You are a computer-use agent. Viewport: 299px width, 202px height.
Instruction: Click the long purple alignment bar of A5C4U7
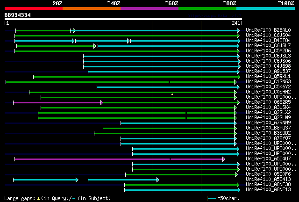click(x=119, y=159)
